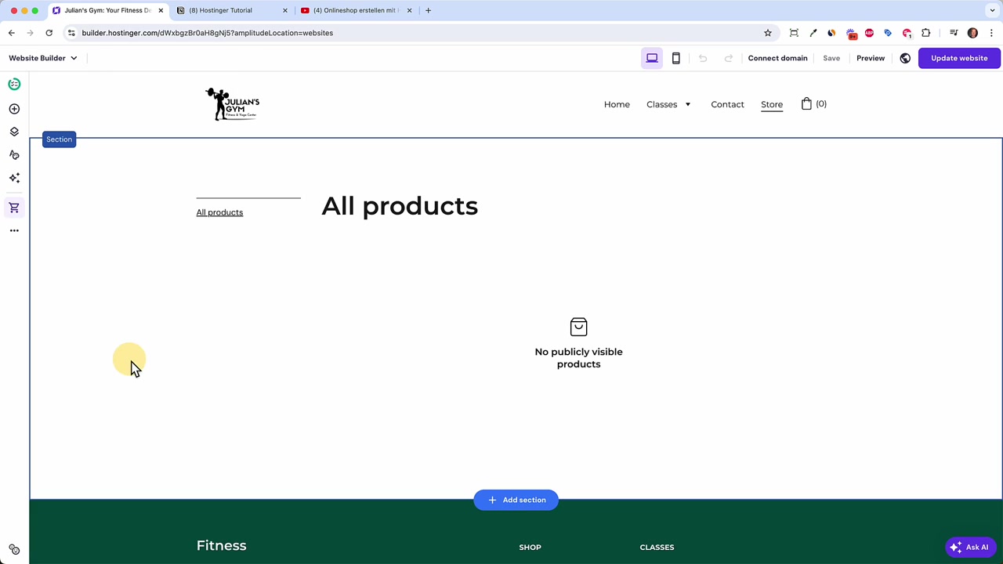Screen dimensions: 1003x564
Task: Click the redo arrow
Action: 729,58
